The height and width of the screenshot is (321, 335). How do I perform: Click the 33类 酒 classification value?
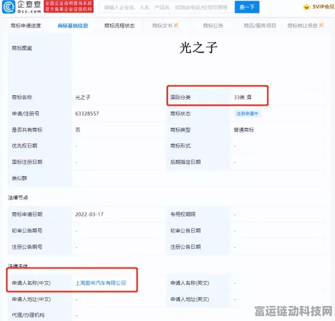coord(243,97)
